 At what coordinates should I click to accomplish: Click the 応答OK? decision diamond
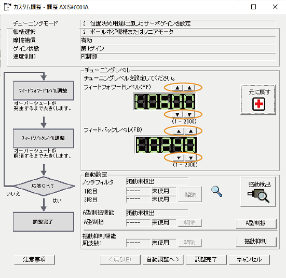(44, 186)
